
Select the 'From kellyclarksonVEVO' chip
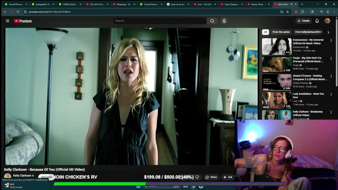tap(309, 32)
